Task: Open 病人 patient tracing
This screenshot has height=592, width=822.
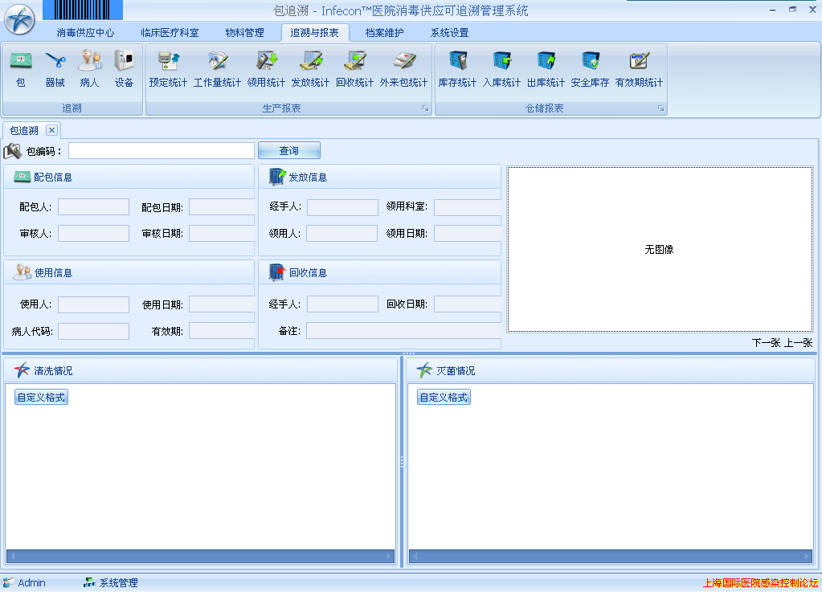Action: pos(89,67)
